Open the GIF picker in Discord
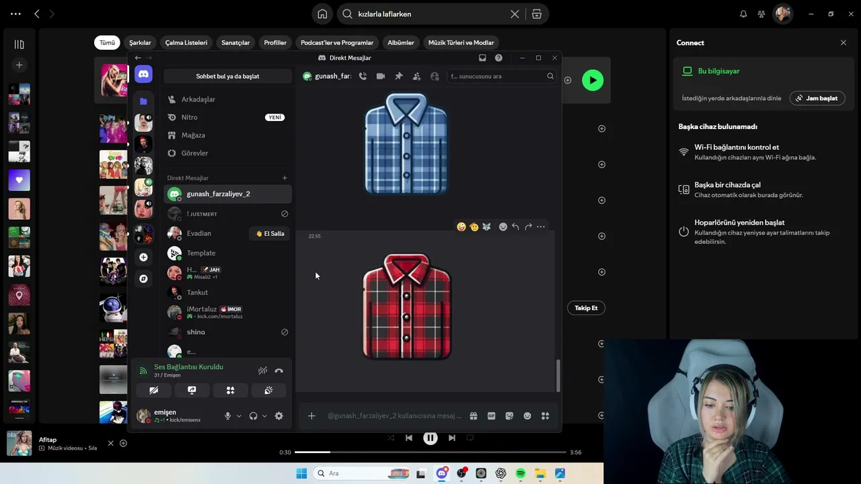Screen dimensions: 861x484 [x=492, y=416]
